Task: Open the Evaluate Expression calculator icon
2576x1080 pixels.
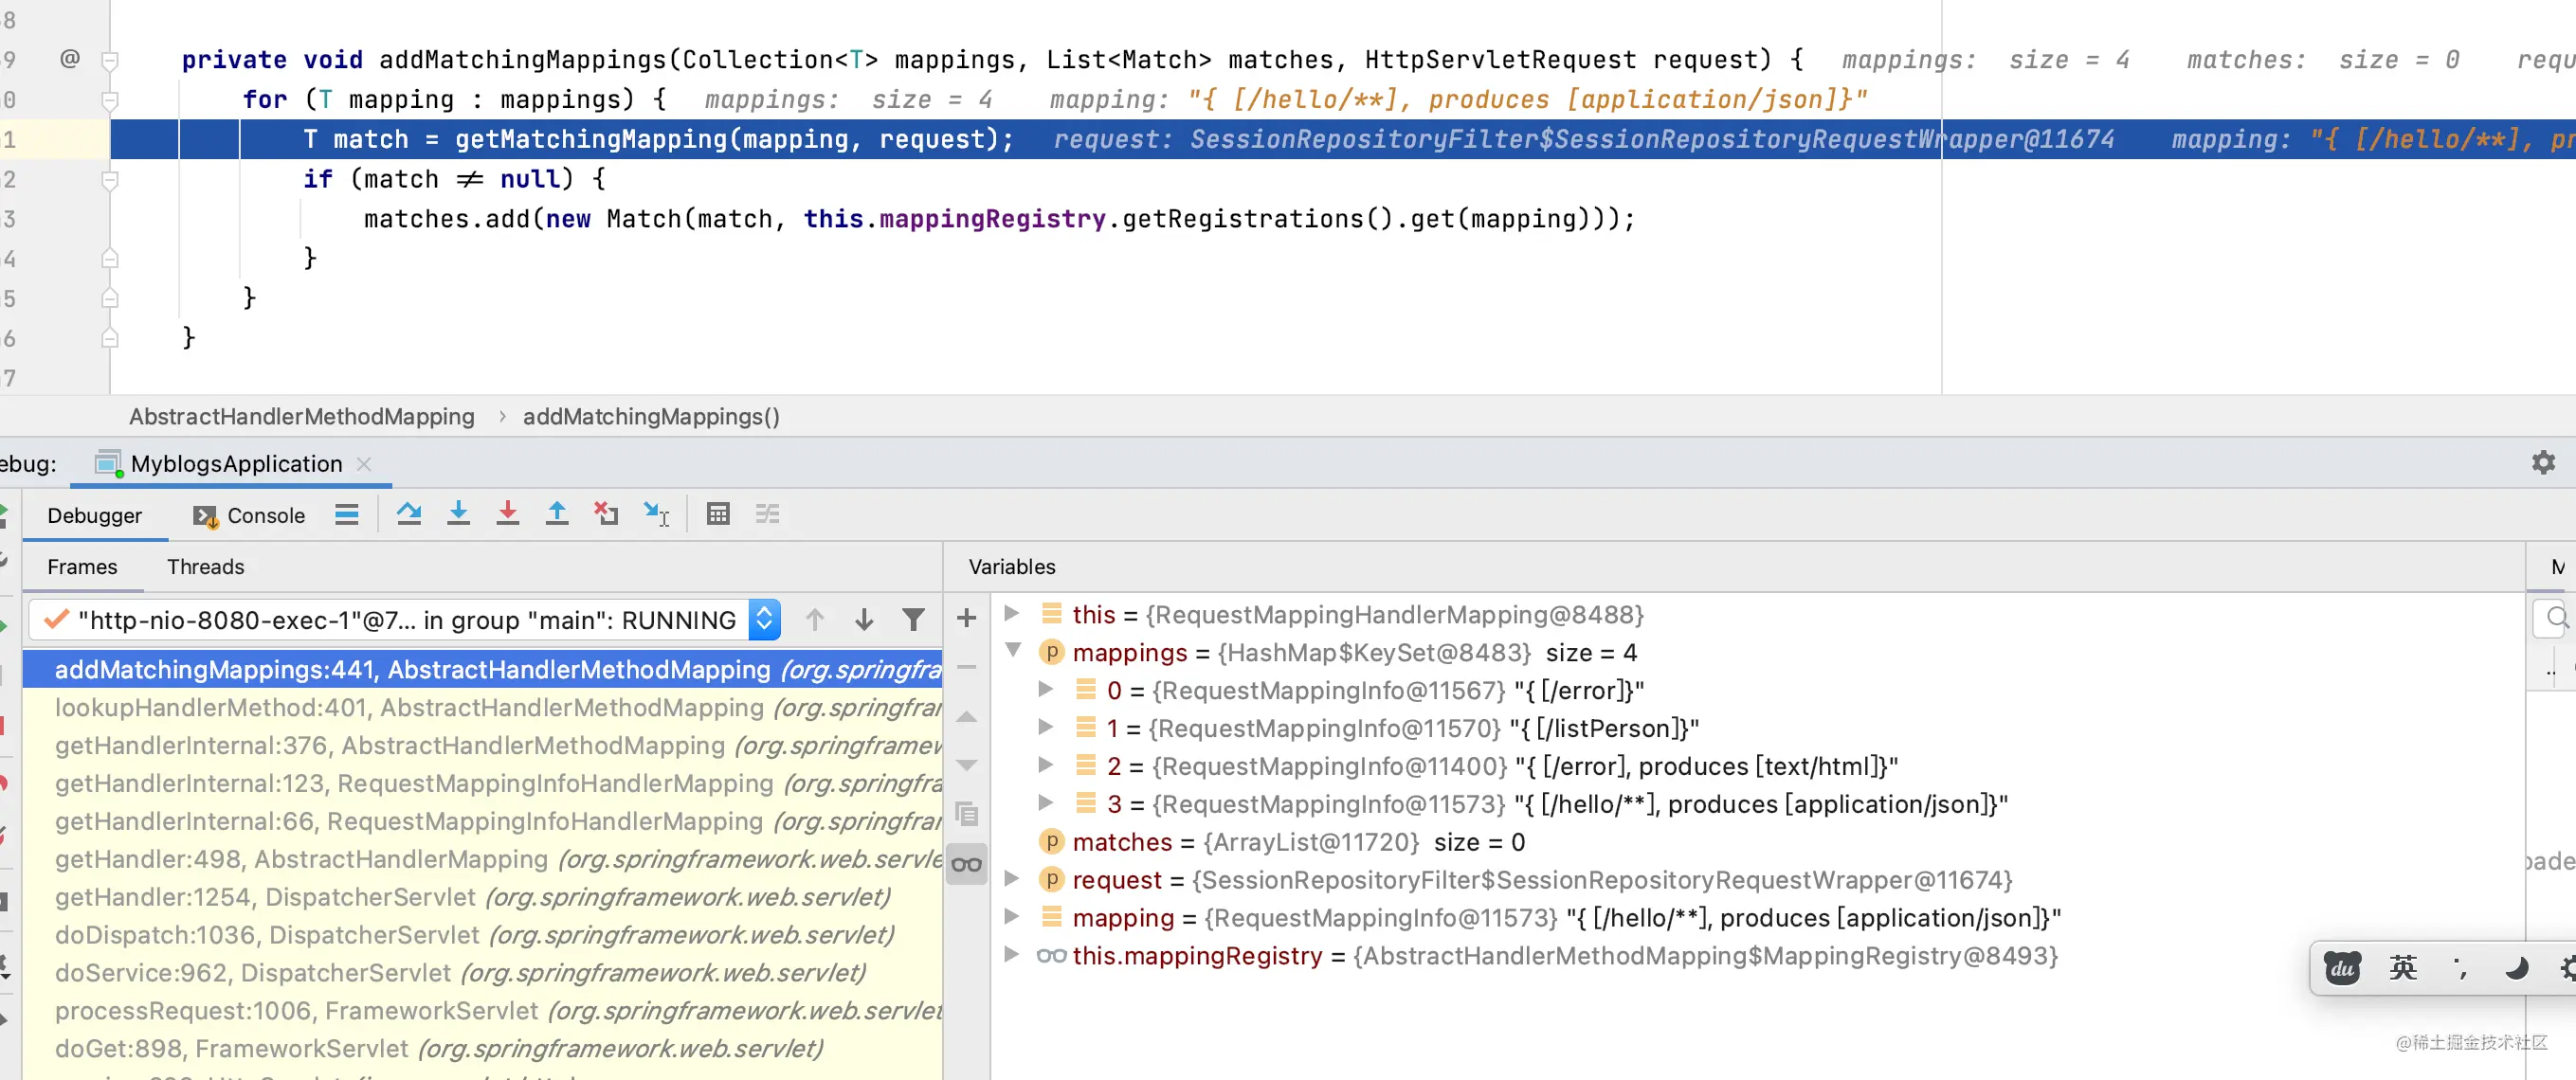Action: [718, 514]
